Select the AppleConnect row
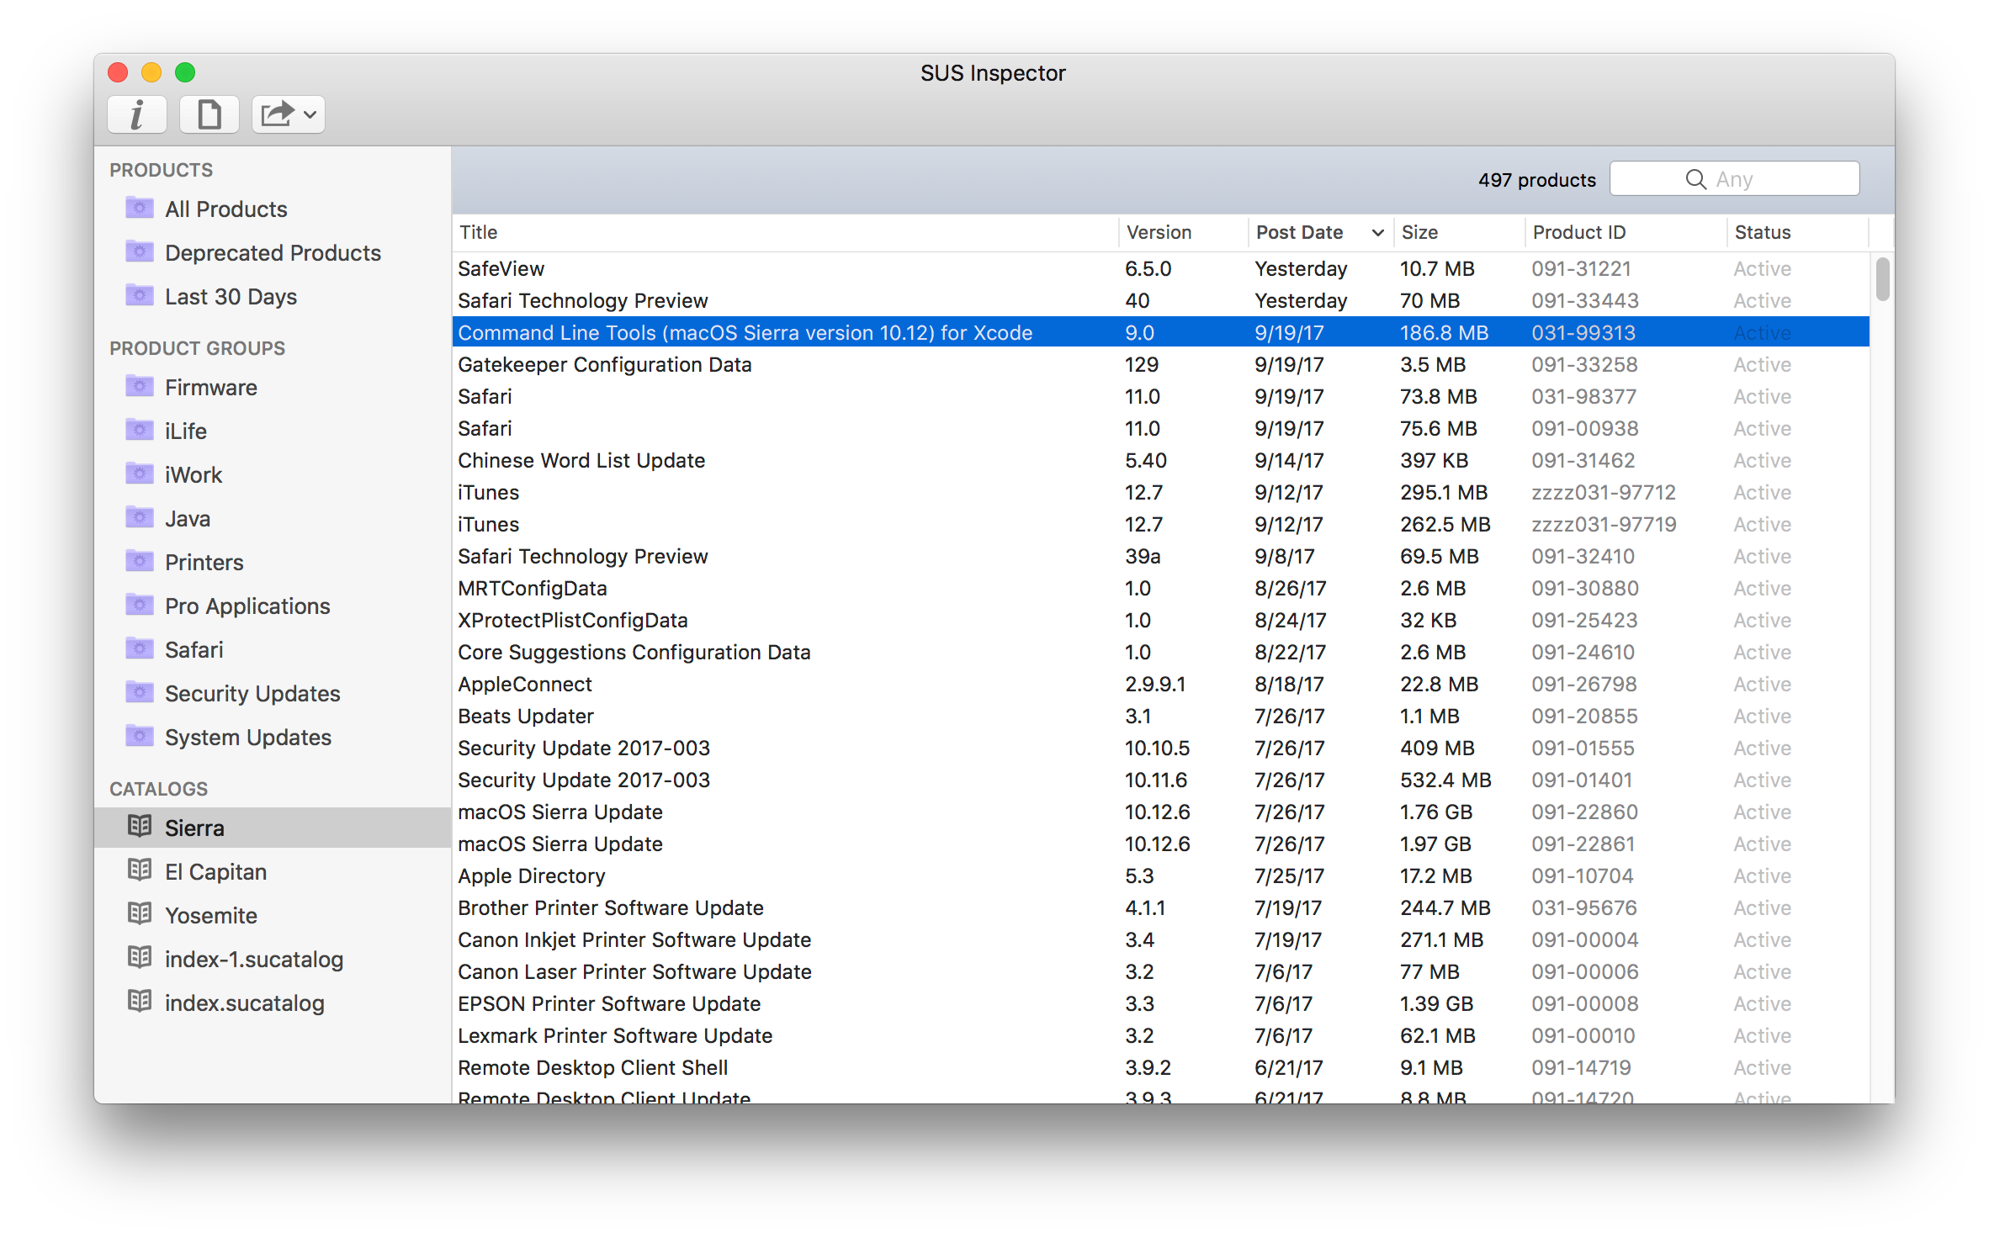Viewport: 1989px width, 1238px height. click(x=1160, y=684)
